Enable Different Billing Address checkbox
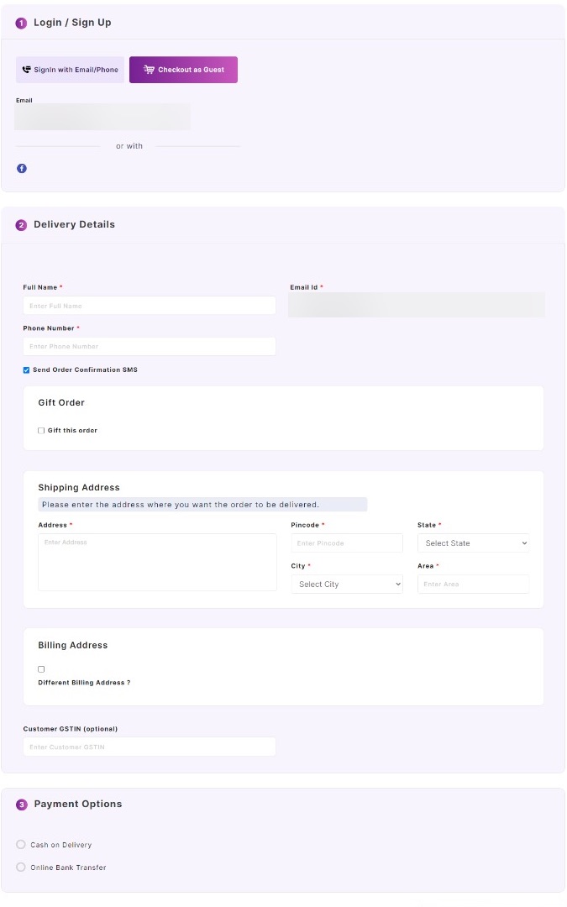Image resolution: width=567 pixels, height=907 pixels. point(41,669)
